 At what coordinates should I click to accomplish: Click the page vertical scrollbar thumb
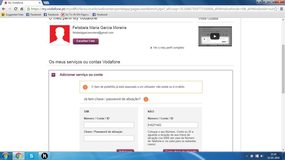(x=283, y=69)
